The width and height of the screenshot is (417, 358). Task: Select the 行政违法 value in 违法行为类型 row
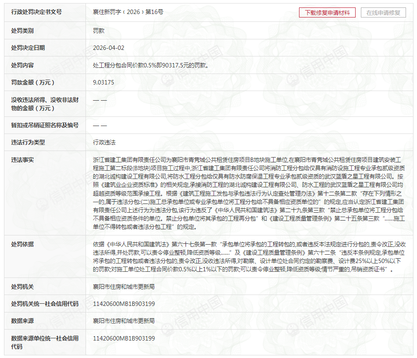[x=104, y=142]
